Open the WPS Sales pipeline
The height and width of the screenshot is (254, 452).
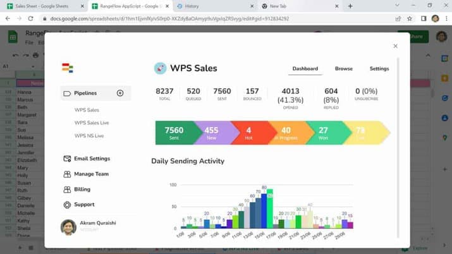87,110
